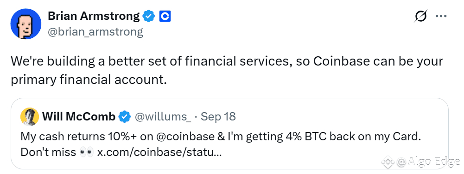Click the blue verified badge beside Brian Armstrong
Viewport: 464px width, 174px height.
[149, 16]
